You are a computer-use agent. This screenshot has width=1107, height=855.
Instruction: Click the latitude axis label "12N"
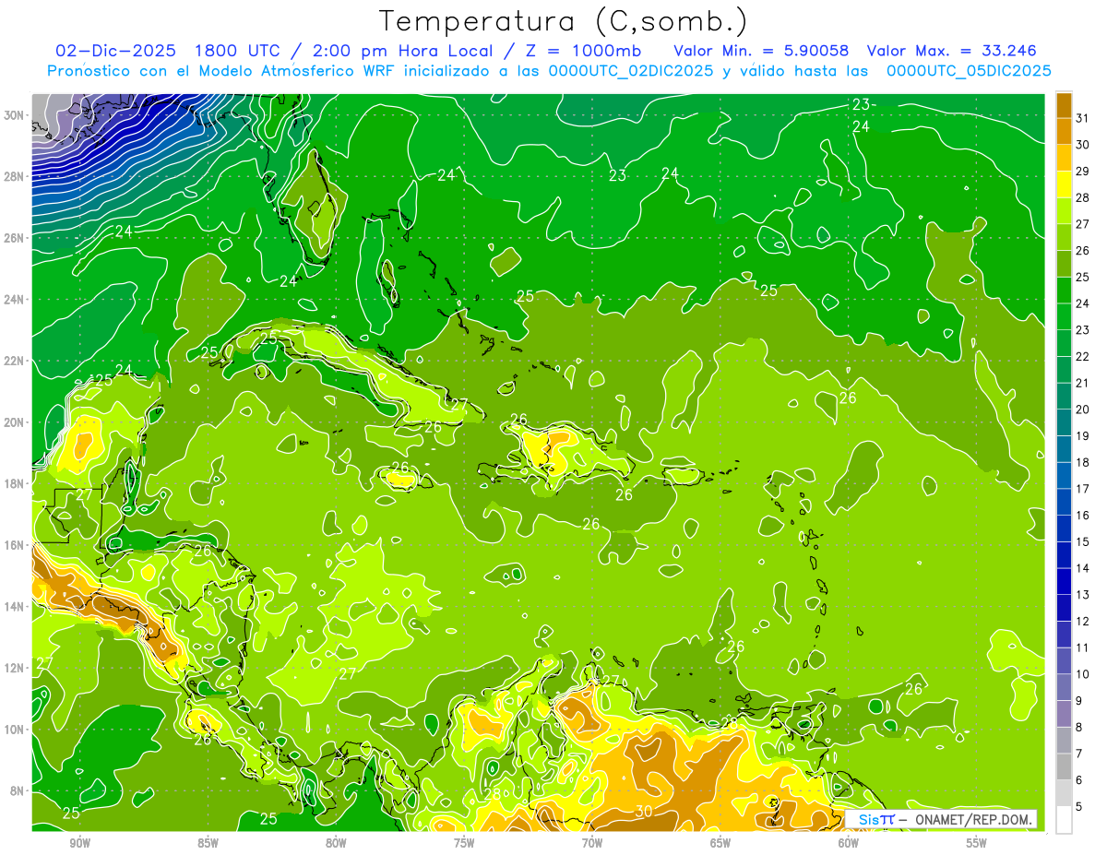[16, 668]
